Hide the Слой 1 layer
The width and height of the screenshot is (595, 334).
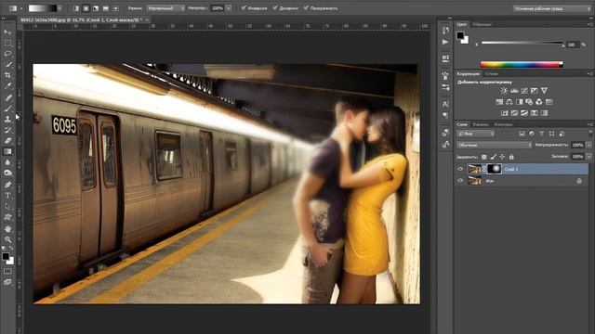(x=460, y=169)
